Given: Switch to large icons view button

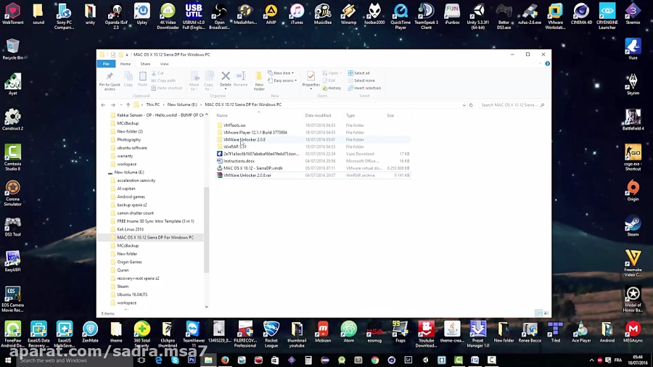Looking at the screenshot, I should point(546,313).
